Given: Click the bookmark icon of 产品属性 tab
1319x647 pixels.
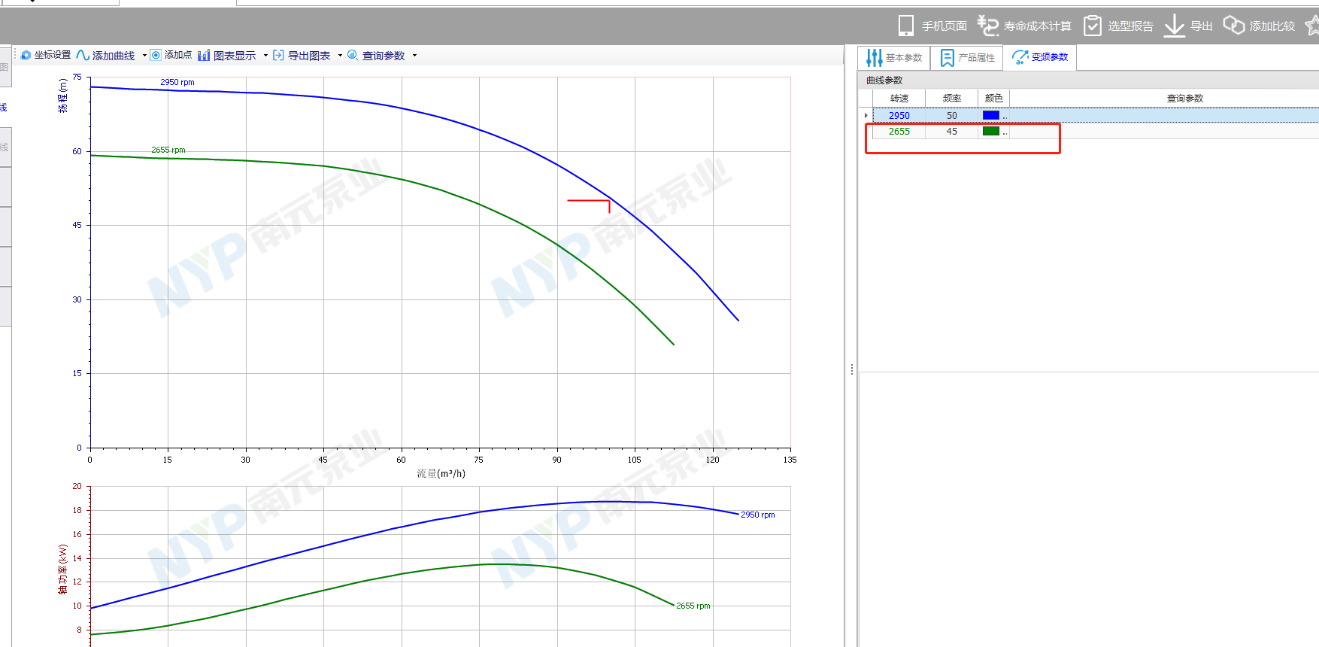Looking at the screenshot, I should coord(948,57).
